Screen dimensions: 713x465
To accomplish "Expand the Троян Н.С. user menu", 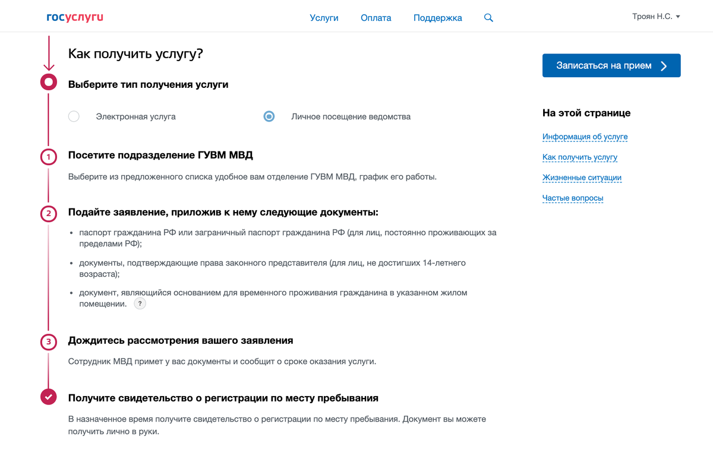I will coord(656,17).
